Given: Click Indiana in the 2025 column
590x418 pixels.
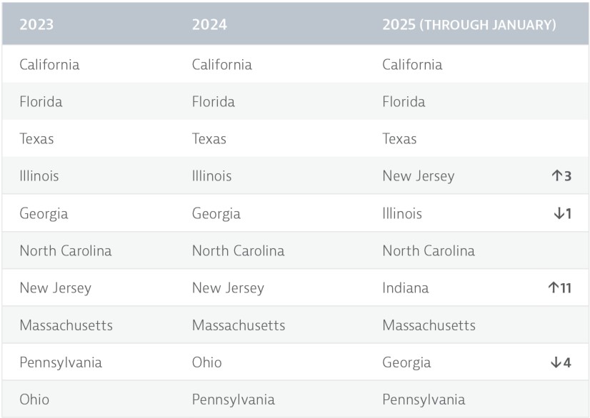Looking at the screenshot, I should (x=406, y=288).
